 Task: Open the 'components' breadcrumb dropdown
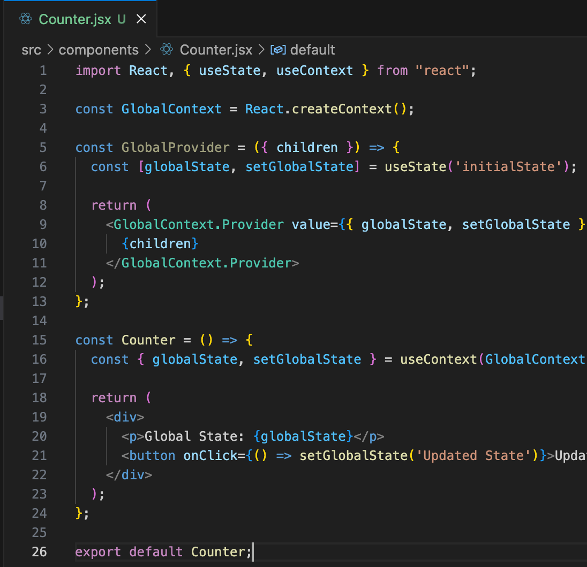click(99, 50)
